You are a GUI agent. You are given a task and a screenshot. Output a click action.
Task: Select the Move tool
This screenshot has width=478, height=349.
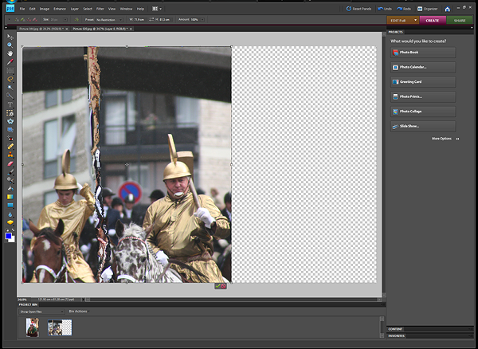[x=10, y=37]
